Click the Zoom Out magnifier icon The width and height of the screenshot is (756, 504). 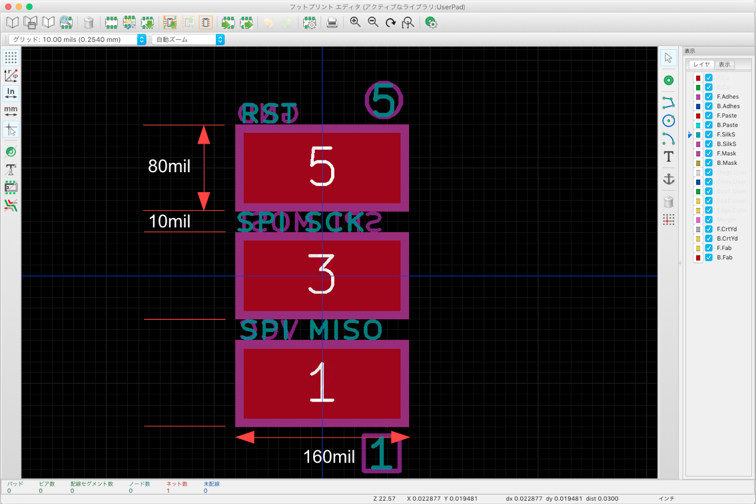click(x=373, y=22)
